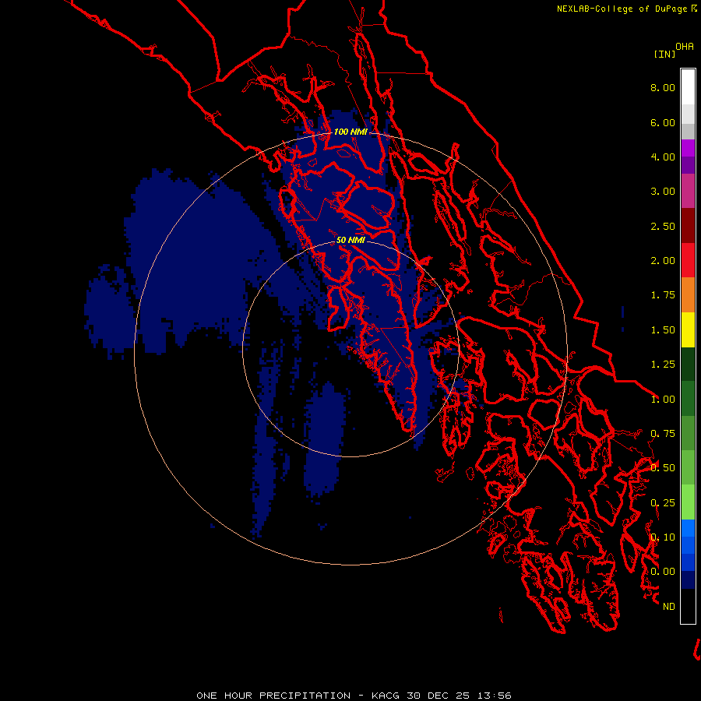The height and width of the screenshot is (701, 701).
Task: Click the 0.10 legend value
Action: (663, 537)
